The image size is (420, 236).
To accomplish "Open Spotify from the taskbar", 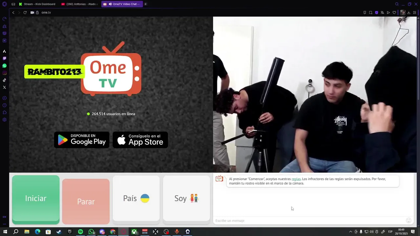I will click(80, 232).
